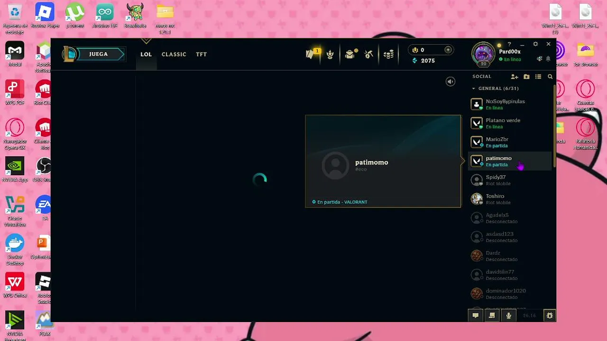This screenshot has width=607, height=341.
Task: Click the Oracle VirtualBox desktop icon
Action: 15,211
